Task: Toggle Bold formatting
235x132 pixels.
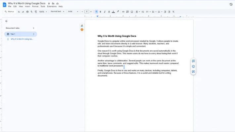Action: 100,12
